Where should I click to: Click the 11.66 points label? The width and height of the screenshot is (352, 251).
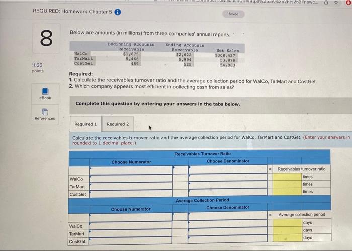pyautogui.click(x=37, y=68)
